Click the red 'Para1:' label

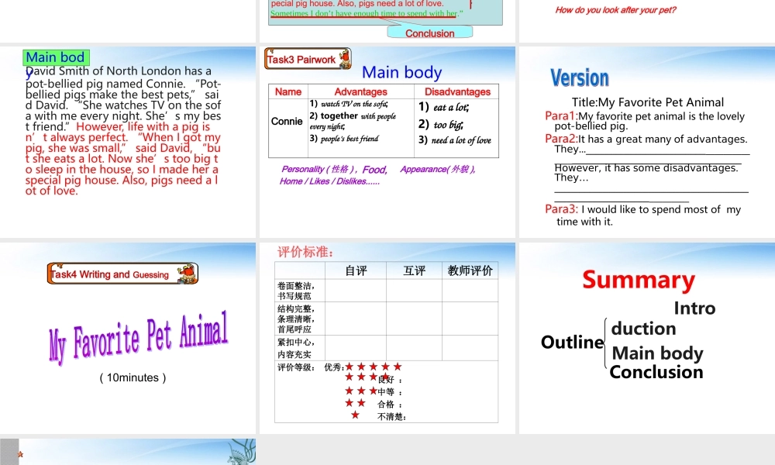[561, 116]
